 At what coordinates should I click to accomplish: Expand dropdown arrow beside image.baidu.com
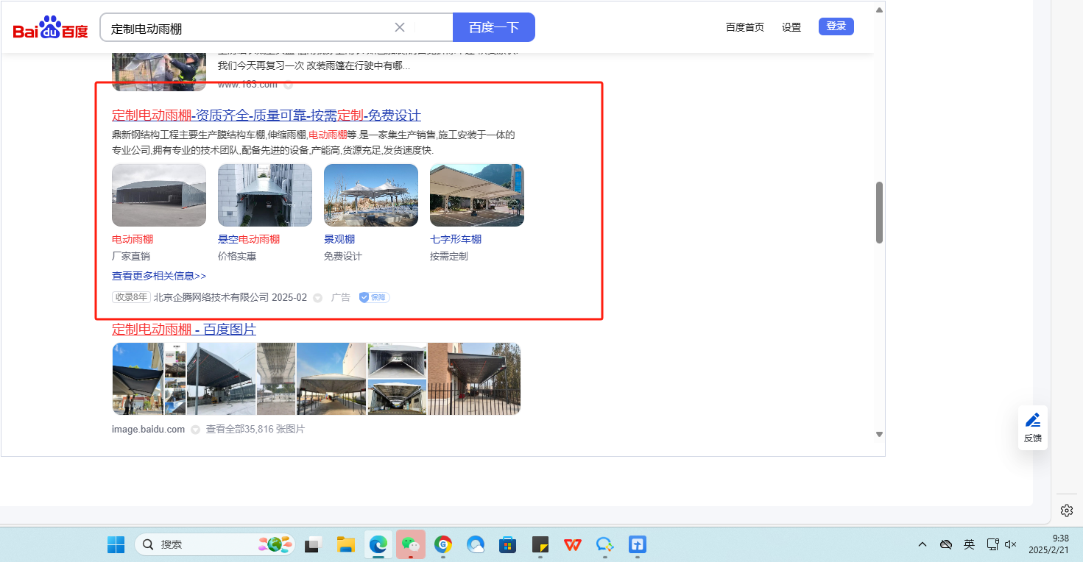click(195, 430)
